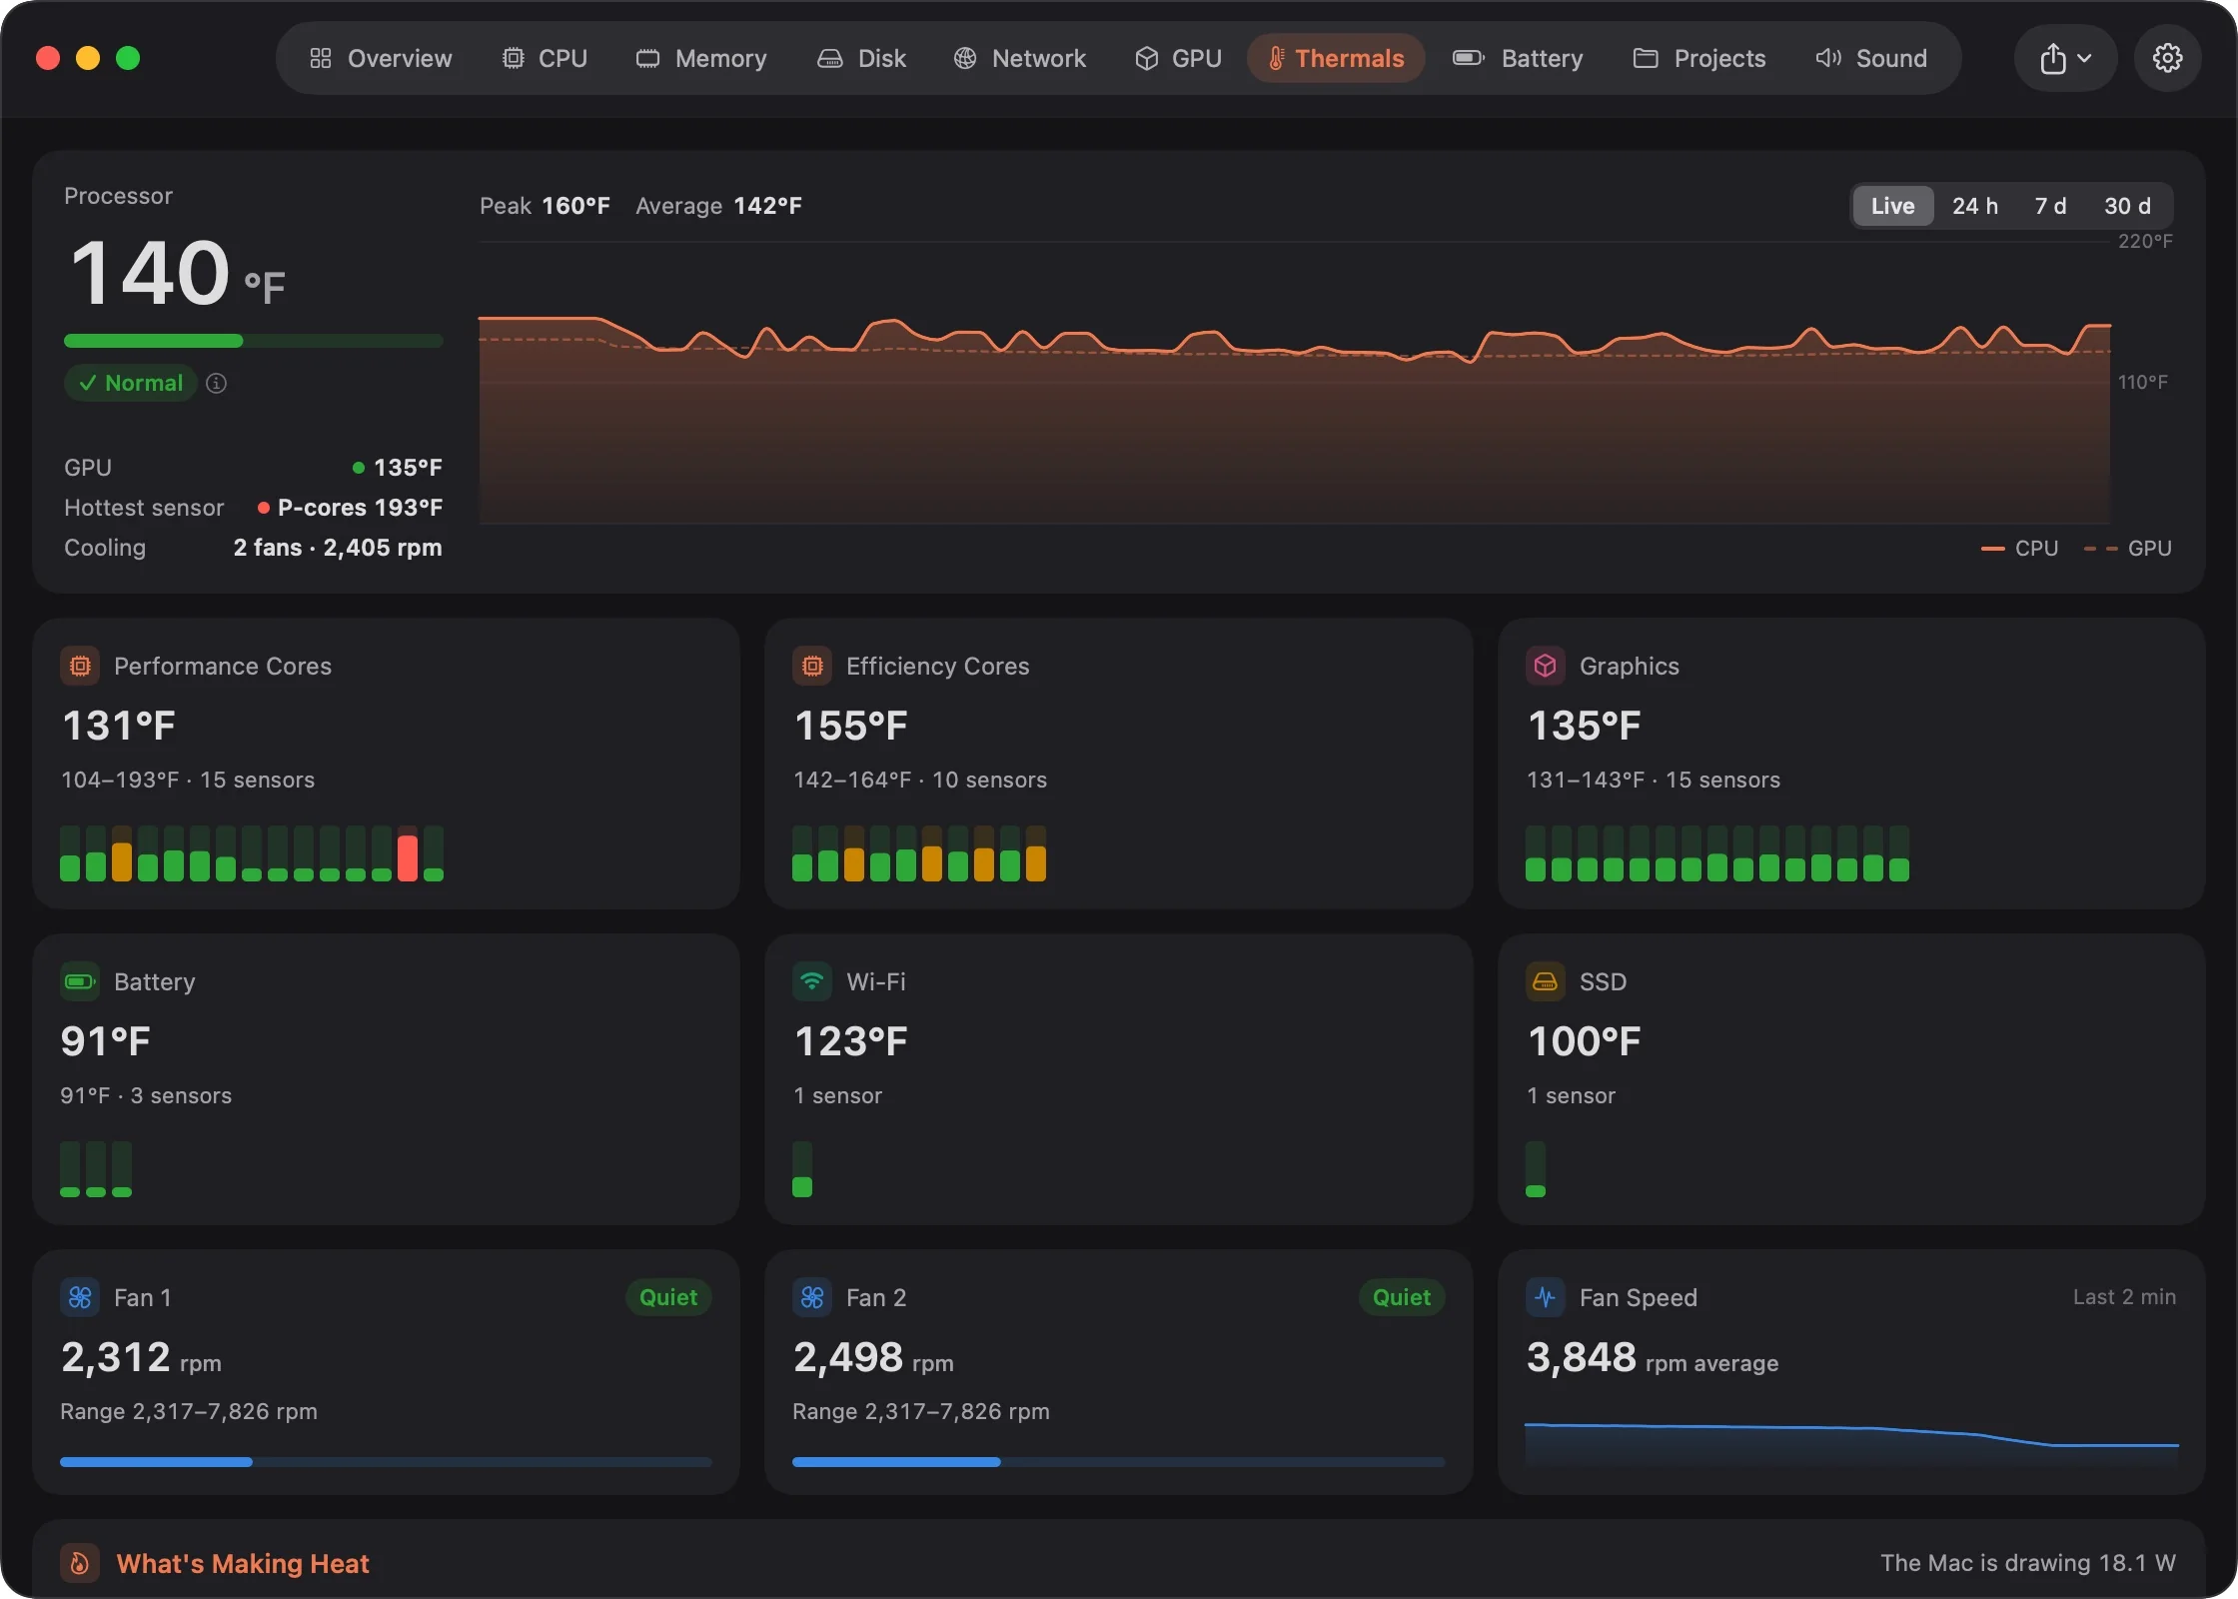Click the Fan 1 speed bar
This screenshot has width=2238, height=1599.
[386, 1462]
